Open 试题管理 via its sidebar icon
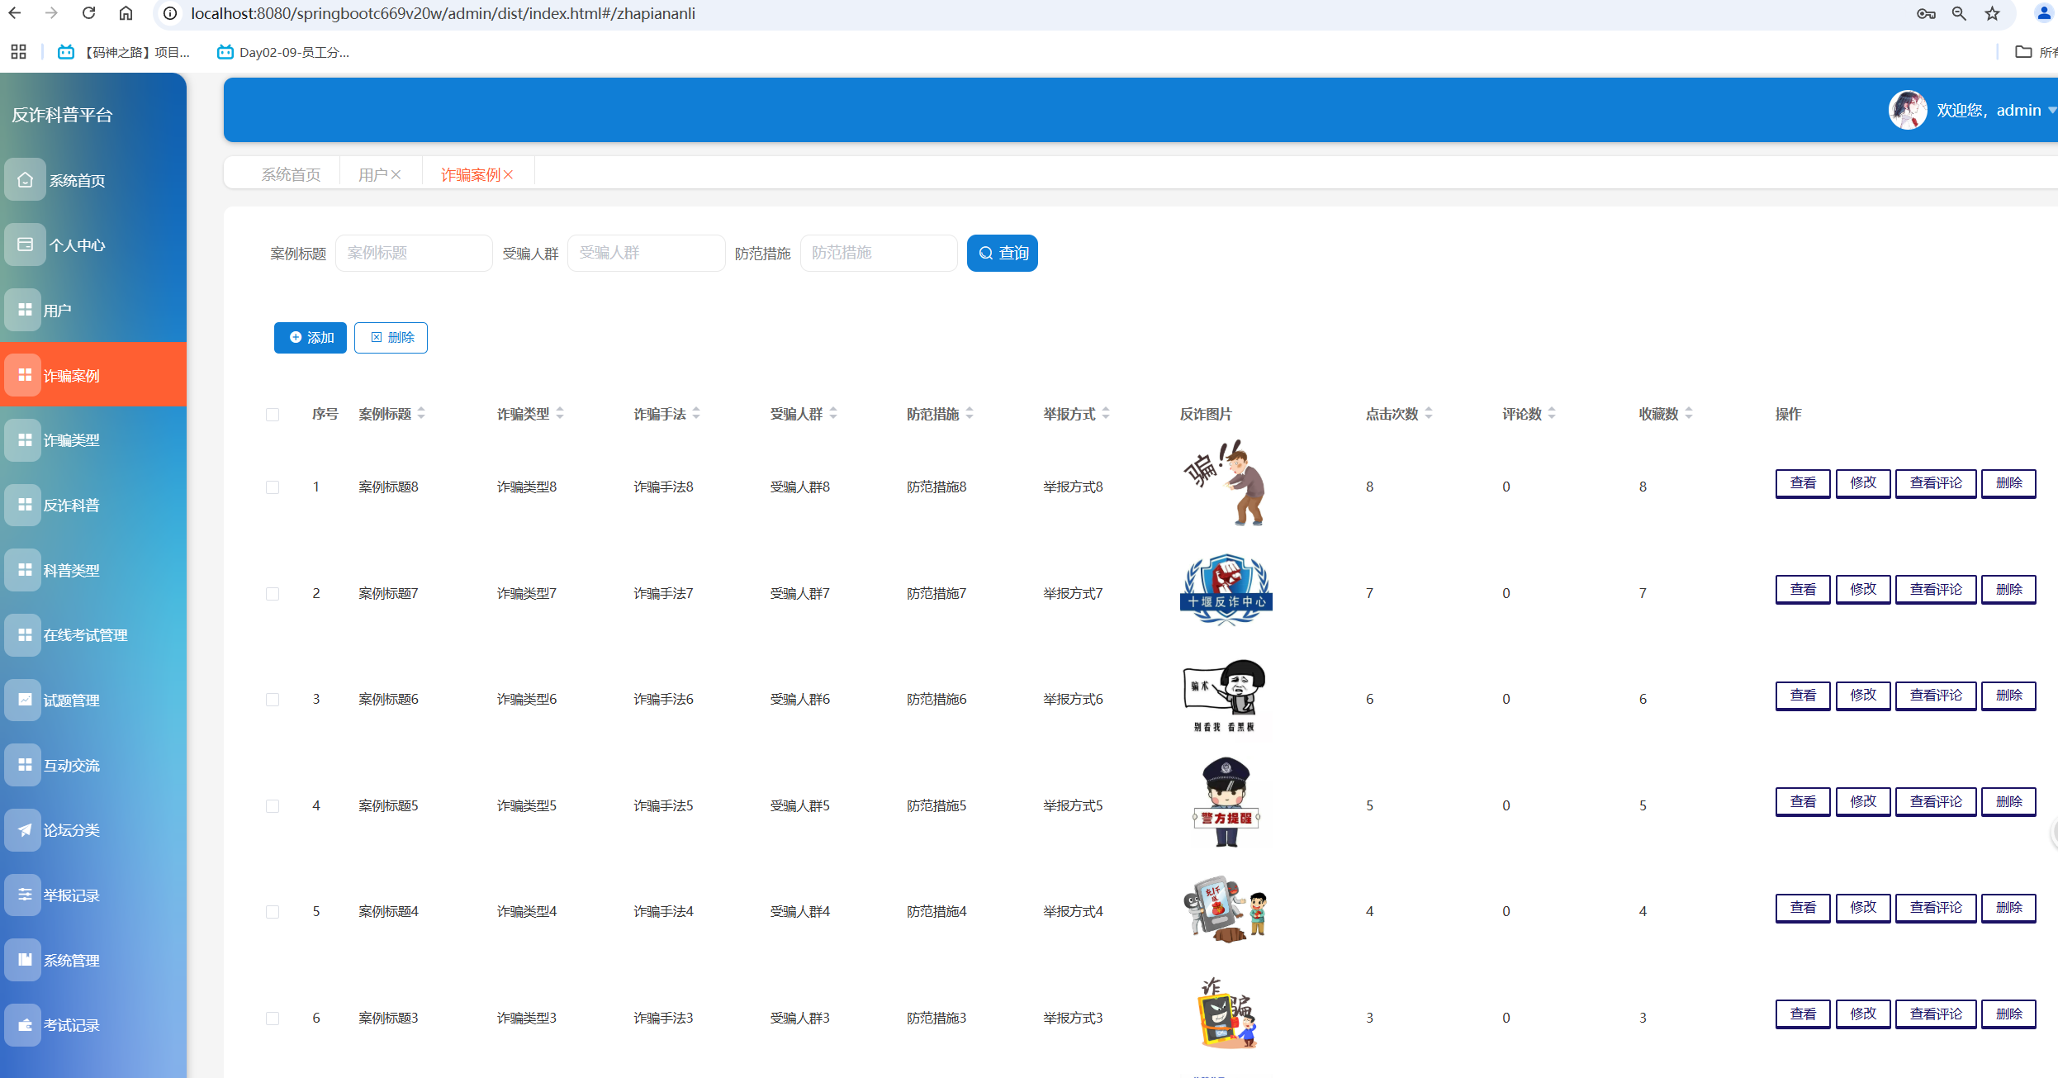 (25, 700)
